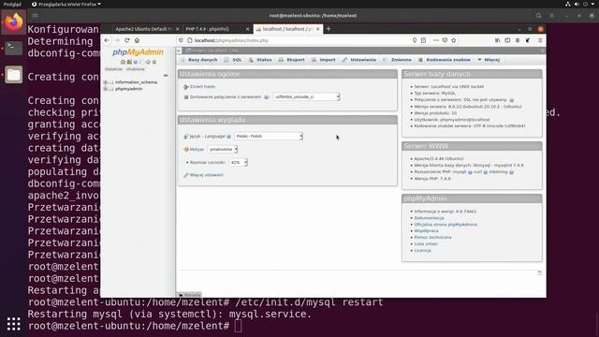Click help icon after curl extension
The width and height of the screenshot is (599, 337).
tap(486, 172)
